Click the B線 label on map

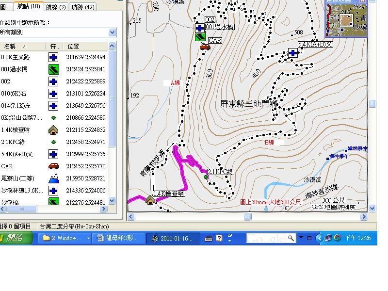270,143
